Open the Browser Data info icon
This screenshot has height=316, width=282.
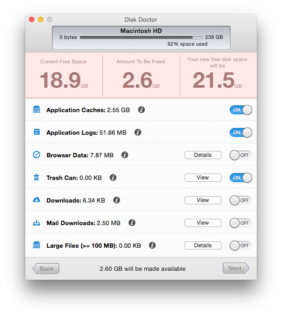point(125,155)
